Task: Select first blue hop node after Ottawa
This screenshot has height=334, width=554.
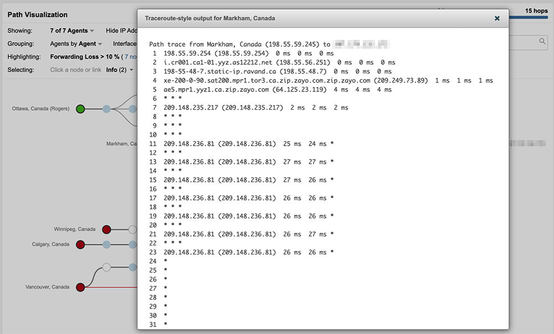Action: coord(106,109)
